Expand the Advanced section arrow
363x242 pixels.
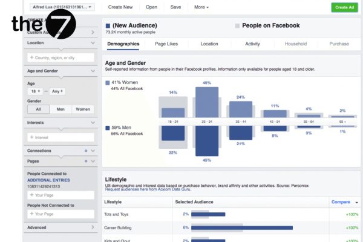click(93, 227)
